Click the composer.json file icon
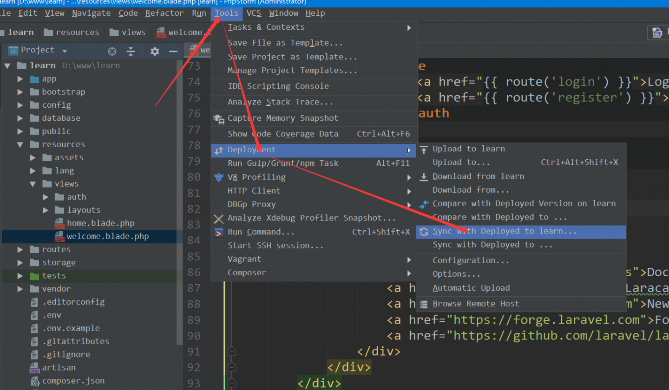Image resolution: width=669 pixels, height=390 pixels. [x=35, y=381]
